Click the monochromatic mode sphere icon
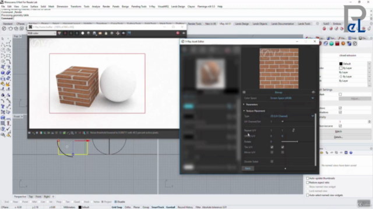 pyautogui.click(x=89, y=33)
